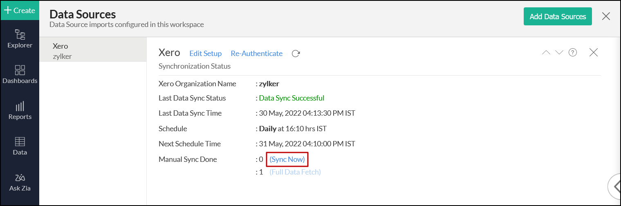Viewport: 621px width, 206px height.
Task: Click the up chevron for previous source
Action: point(546,52)
